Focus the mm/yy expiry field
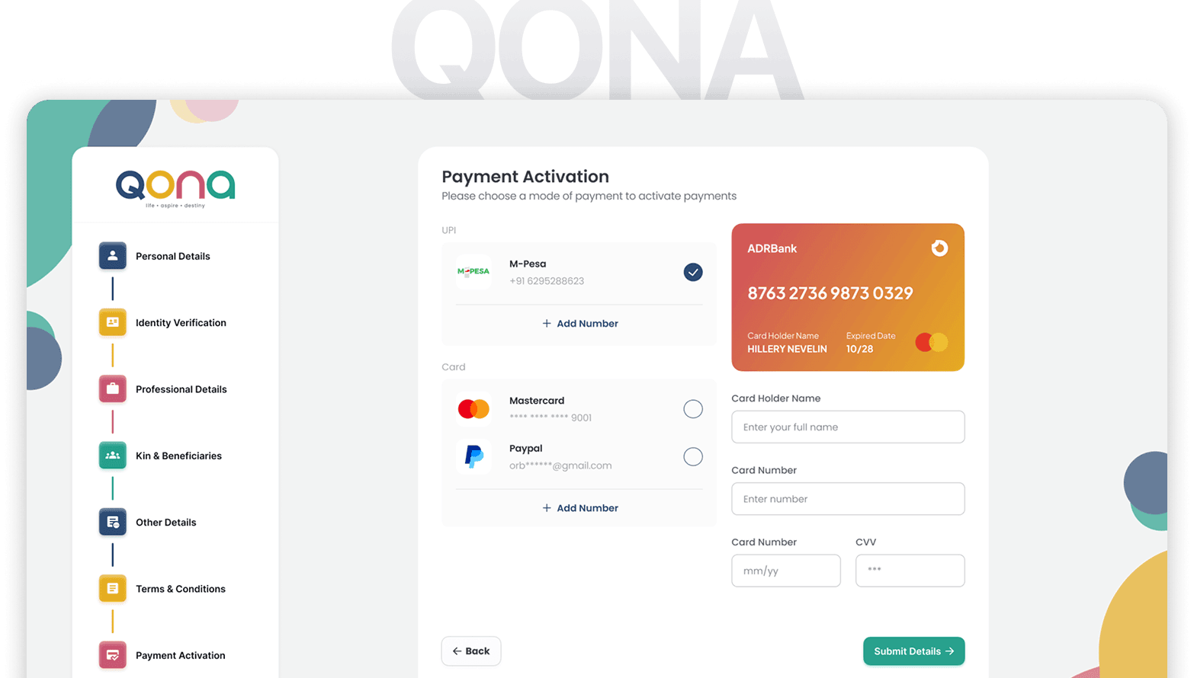 coord(786,571)
